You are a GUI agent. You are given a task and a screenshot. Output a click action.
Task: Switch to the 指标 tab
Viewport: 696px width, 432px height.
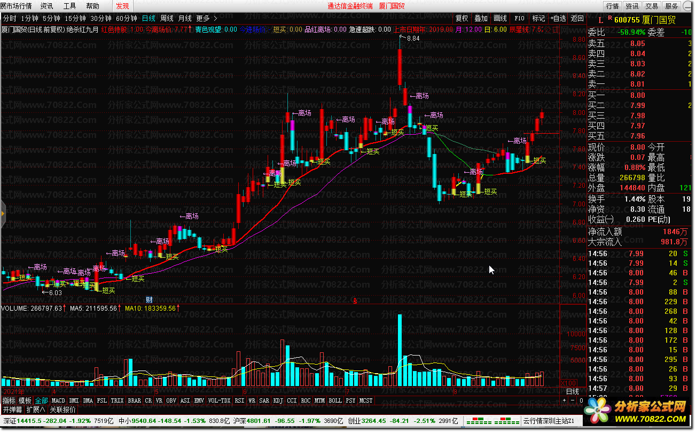pos(9,400)
